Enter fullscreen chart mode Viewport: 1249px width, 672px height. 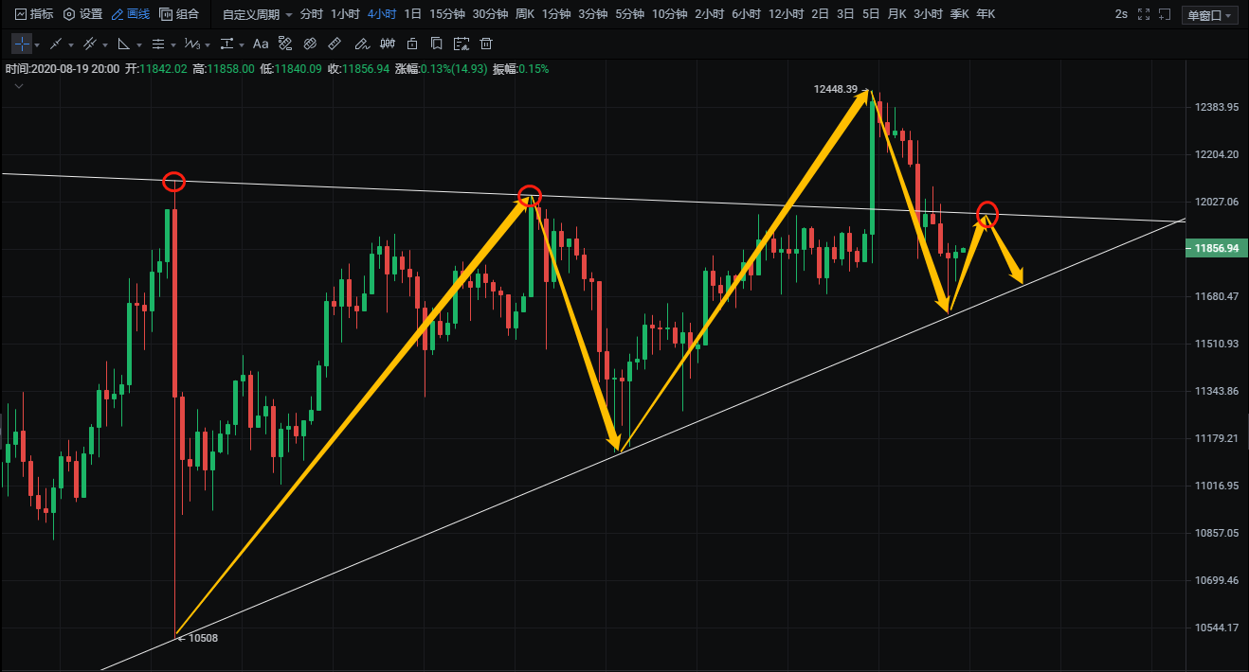(1144, 14)
